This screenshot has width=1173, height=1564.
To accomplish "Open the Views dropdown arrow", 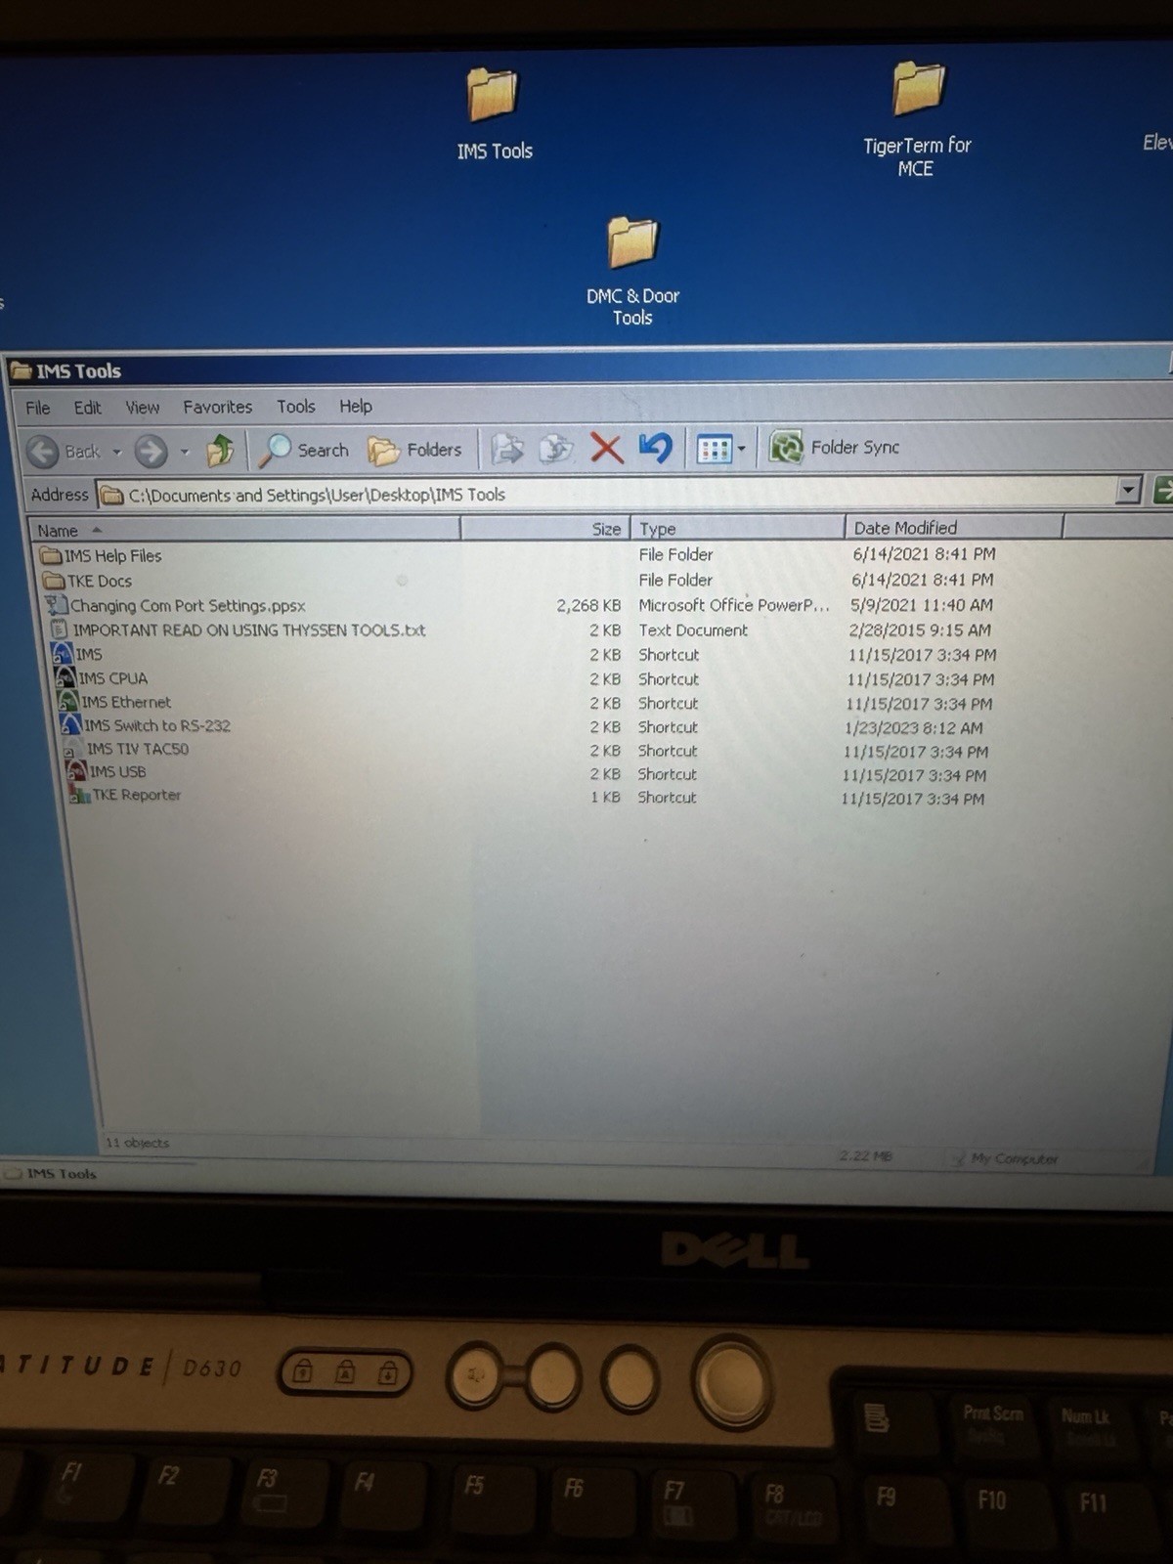I will (x=741, y=449).
